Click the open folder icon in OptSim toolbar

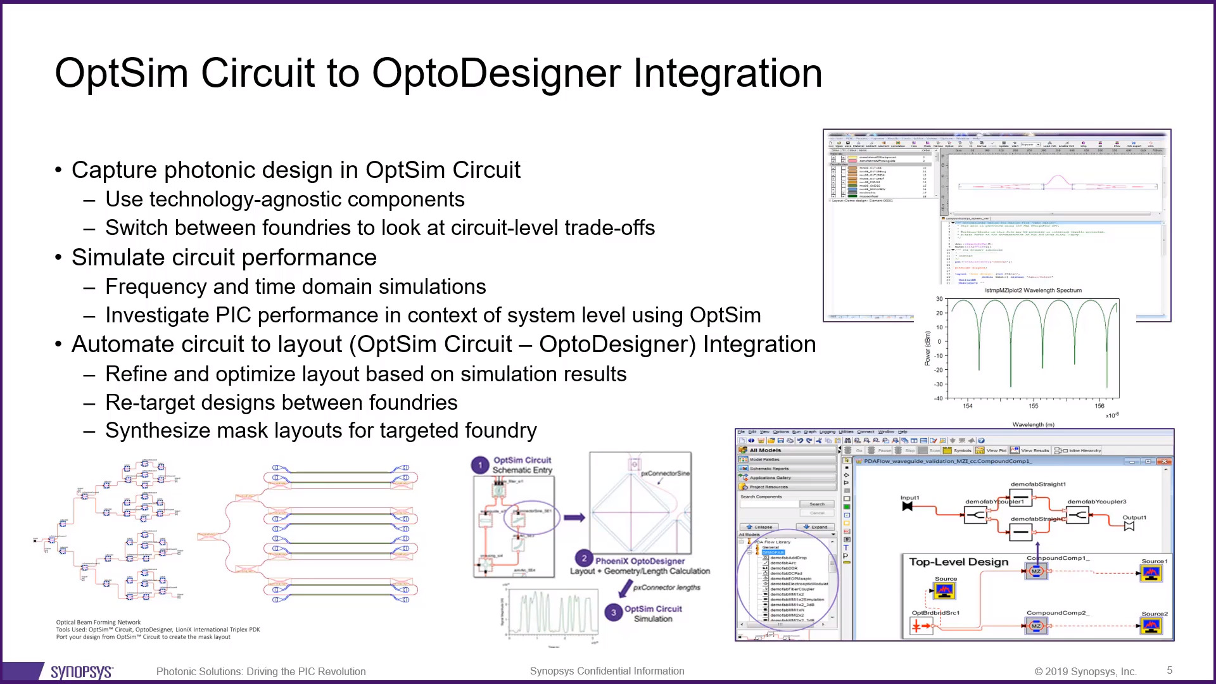[x=771, y=441]
